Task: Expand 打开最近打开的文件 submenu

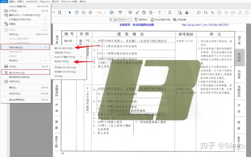Action: 26,20
